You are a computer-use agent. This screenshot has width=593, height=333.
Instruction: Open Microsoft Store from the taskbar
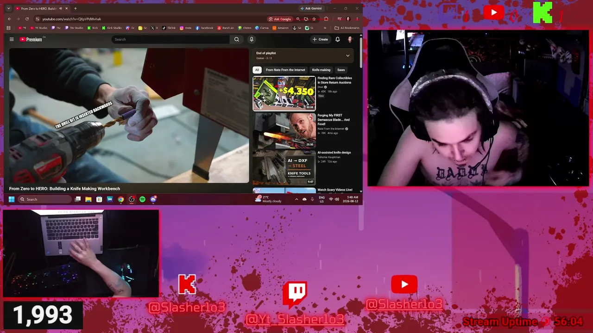pos(99,199)
